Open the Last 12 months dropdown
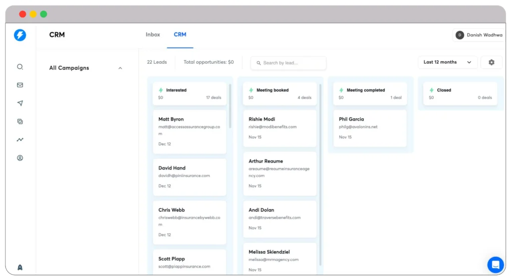511x277 pixels. (x=448, y=62)
